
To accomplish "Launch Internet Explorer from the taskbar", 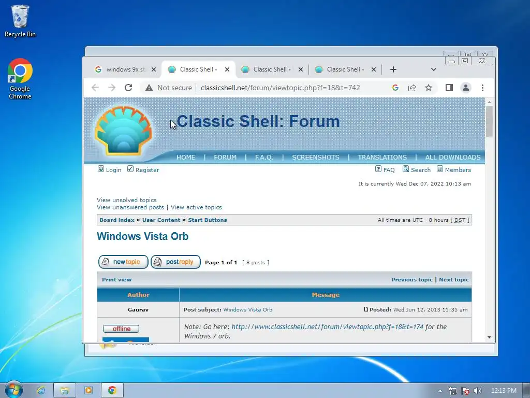I will click(x=41, y=390).
